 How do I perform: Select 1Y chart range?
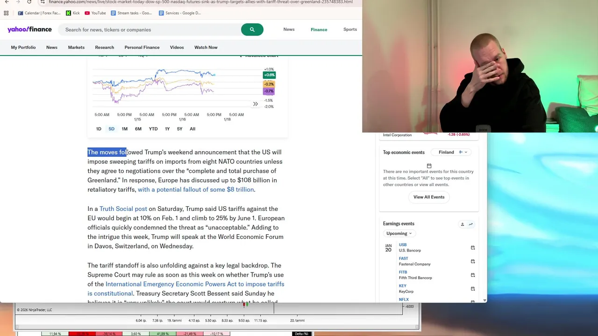[x=167, y=129]
